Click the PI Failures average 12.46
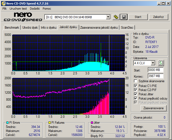 tap(79, 127)
